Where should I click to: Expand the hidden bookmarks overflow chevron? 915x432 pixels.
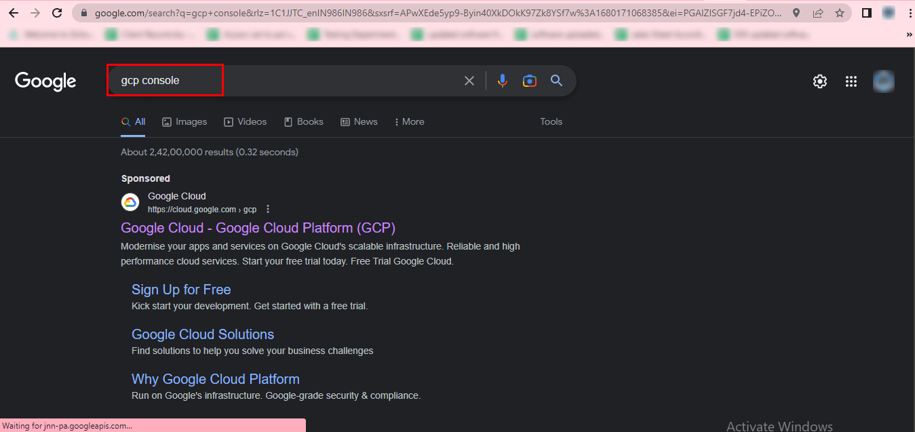pos(909,34)
